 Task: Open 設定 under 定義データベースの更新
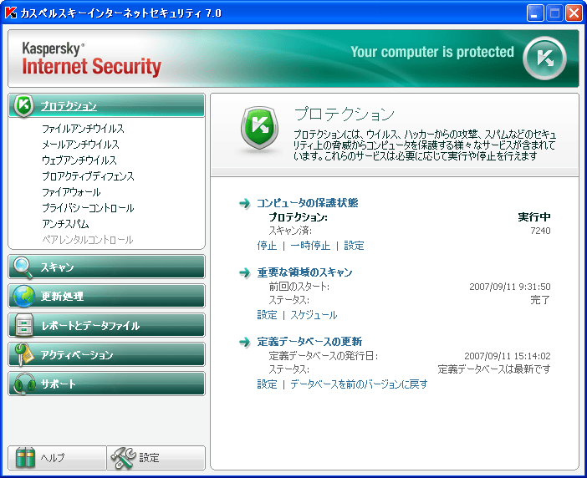click(x=267, y=384)
